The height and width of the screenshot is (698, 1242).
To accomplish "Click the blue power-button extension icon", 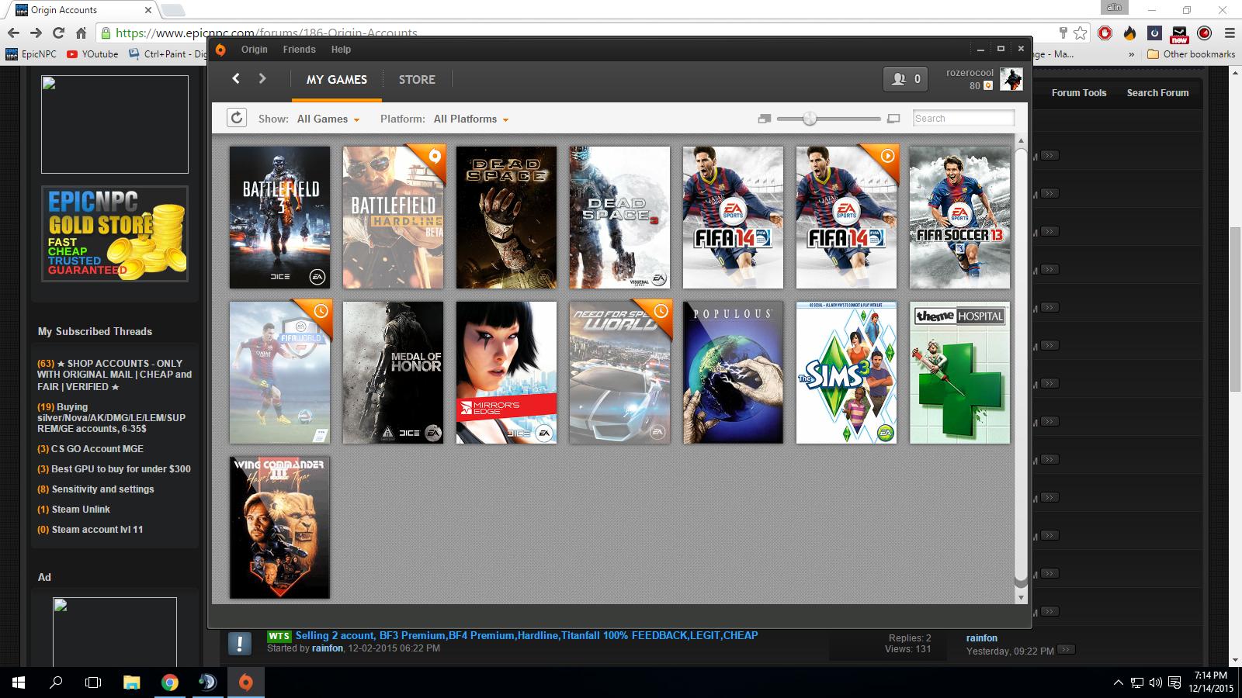I will [1155, 33].
